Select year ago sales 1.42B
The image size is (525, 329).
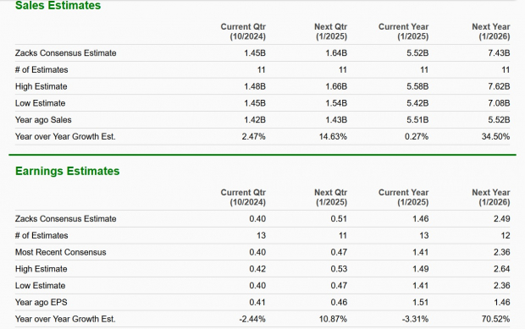coord(255,120)
